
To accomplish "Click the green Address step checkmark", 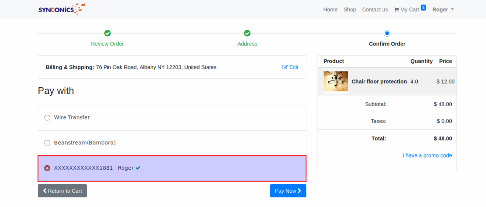I will [247, 33].
